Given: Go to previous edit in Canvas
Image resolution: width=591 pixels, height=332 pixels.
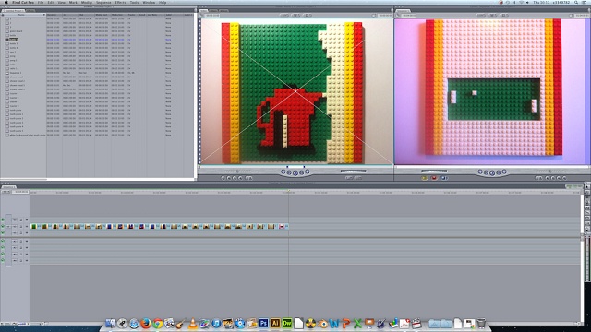Looking at the screenshot, I should [480, 172].
